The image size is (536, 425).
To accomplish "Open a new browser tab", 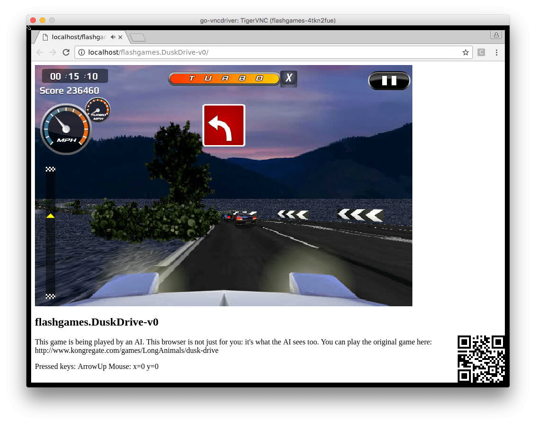I will tap(138, 37).
